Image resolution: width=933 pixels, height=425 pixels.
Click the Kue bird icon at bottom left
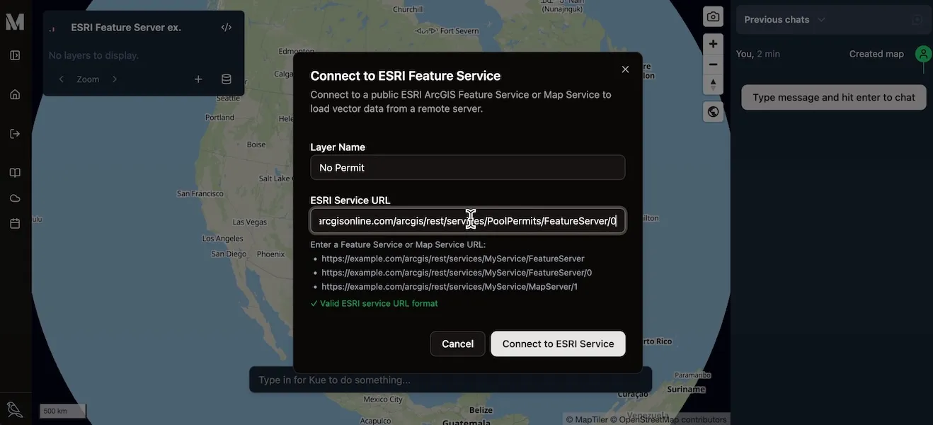click(15, 409)
